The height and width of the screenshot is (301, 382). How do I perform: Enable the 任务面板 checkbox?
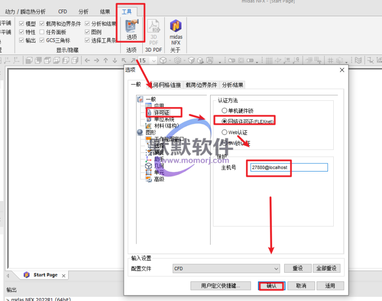click(42, 32)
